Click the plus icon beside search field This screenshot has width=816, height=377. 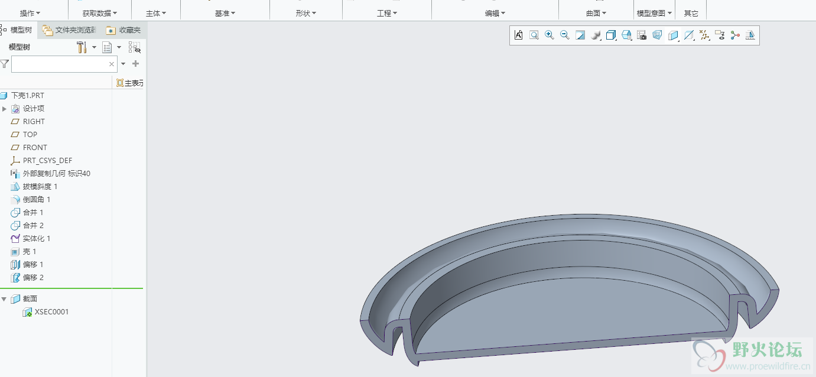[x=136, y=64]
